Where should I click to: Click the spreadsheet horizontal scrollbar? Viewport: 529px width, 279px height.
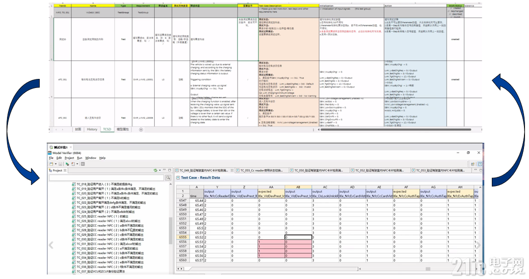point(395,129)
